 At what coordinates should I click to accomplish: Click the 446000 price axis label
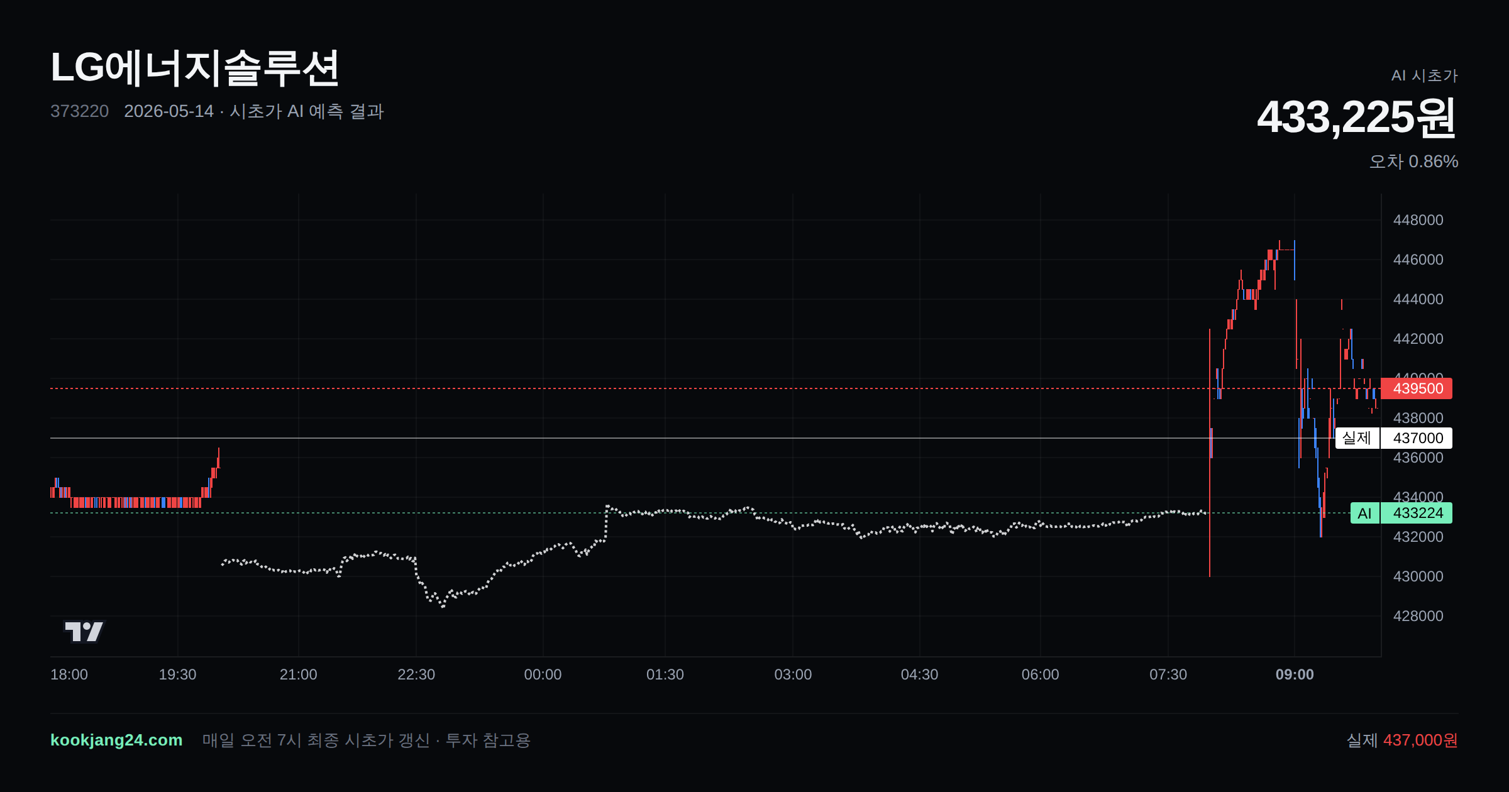click(1418, 260)
